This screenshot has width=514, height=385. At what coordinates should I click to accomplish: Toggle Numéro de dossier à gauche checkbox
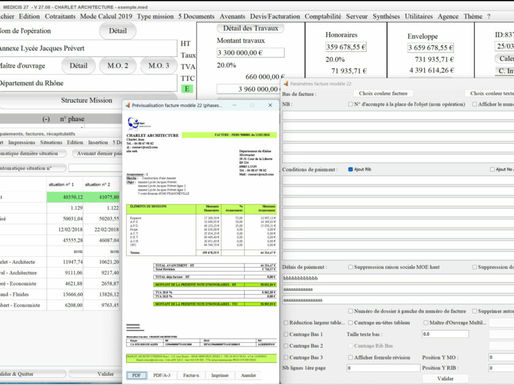(351, 311)
